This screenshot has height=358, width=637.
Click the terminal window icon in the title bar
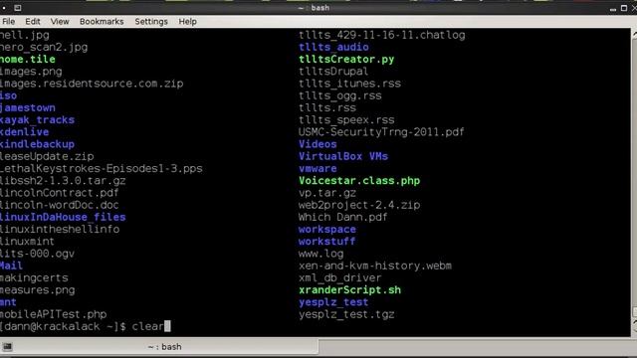18,8
